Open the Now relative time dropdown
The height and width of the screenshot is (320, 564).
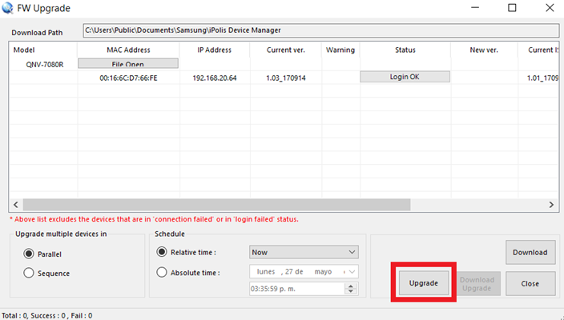[x=304, y=252]
